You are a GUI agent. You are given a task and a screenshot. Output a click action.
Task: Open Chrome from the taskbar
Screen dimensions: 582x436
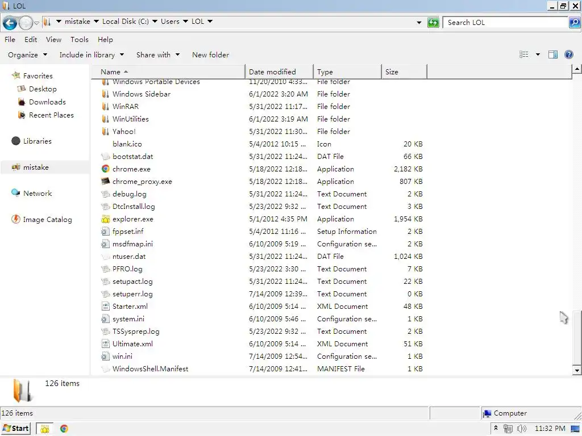pyautogui.click(x=64, y=429)
